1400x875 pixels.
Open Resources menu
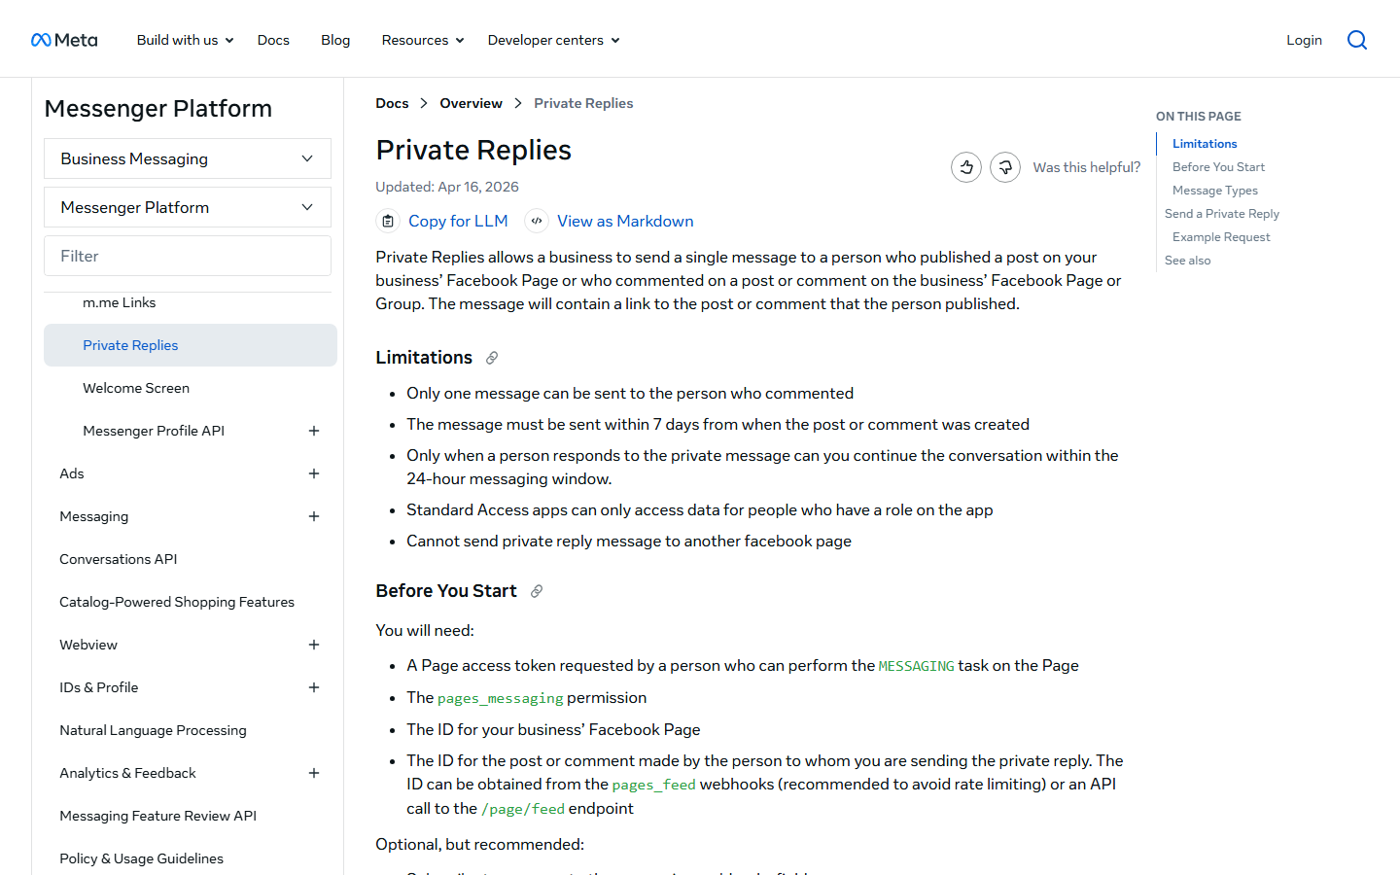pos(423,40)
